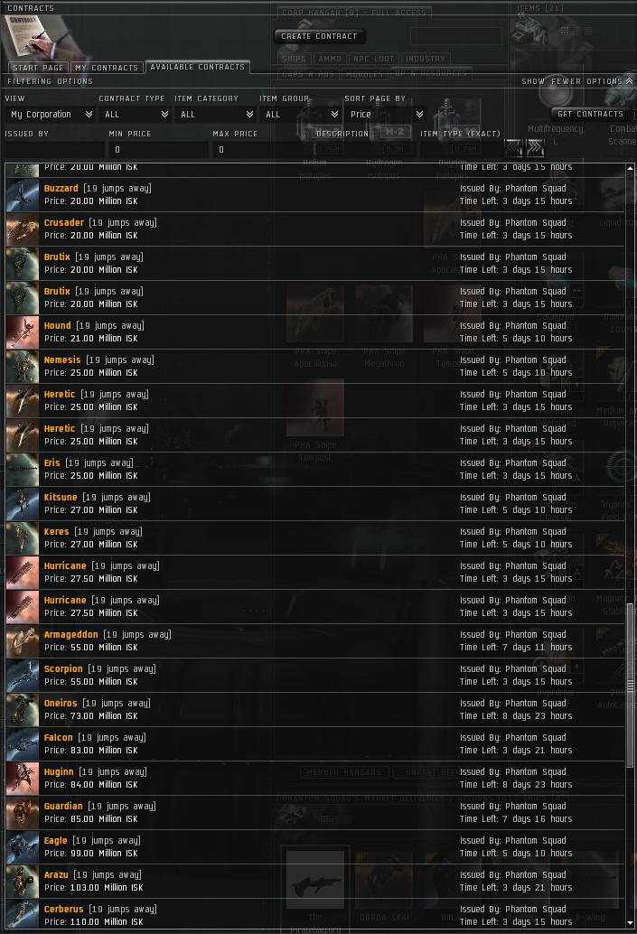Viewport: 637px width, 934px height.
Task: Click the Eagle ship icon
Action: pos(23,847)
